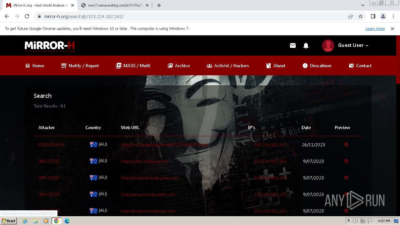Click preview icon for nanayawking.com row

point(346,145)
